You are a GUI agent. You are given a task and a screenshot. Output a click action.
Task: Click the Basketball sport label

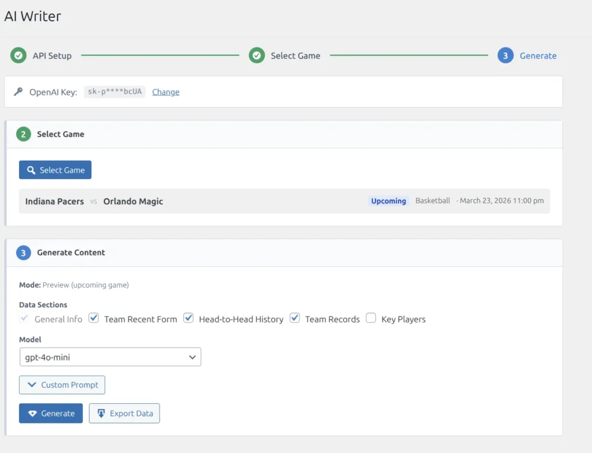click(x=432, y=201)
